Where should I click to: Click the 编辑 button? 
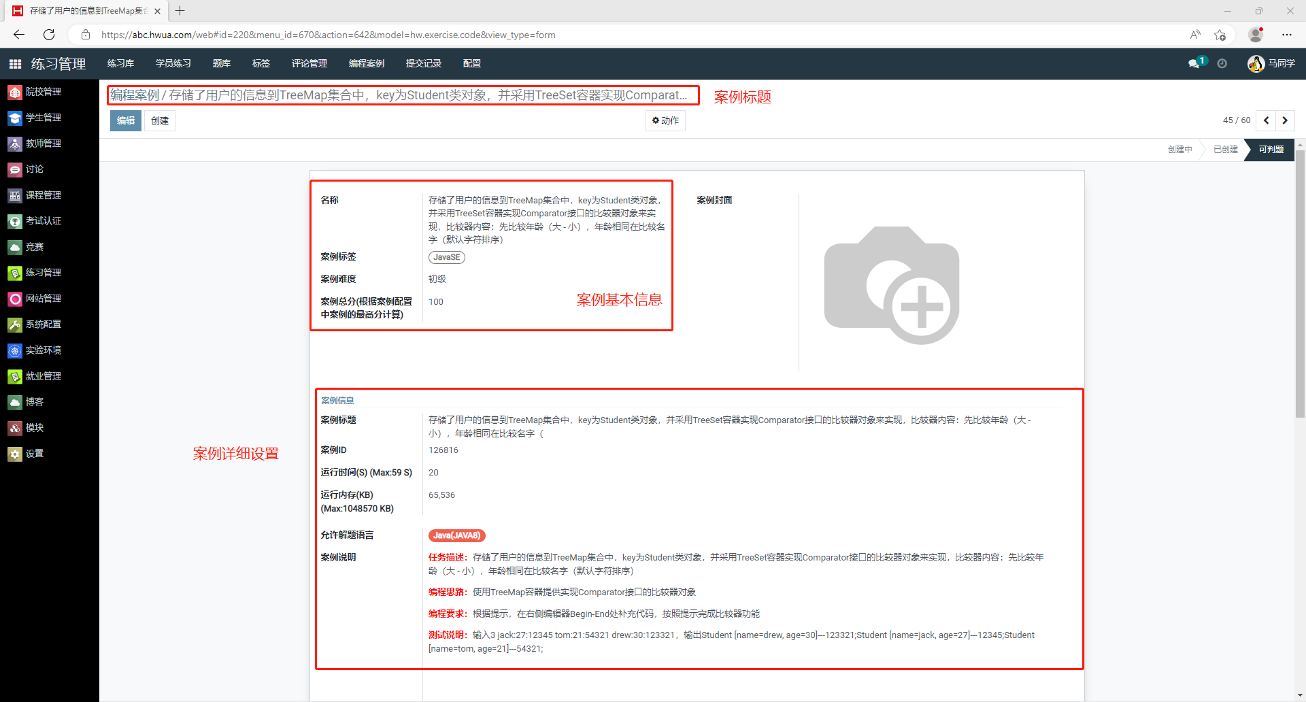[x=126, y=120]
